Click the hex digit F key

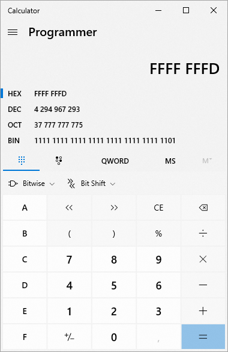25,337
